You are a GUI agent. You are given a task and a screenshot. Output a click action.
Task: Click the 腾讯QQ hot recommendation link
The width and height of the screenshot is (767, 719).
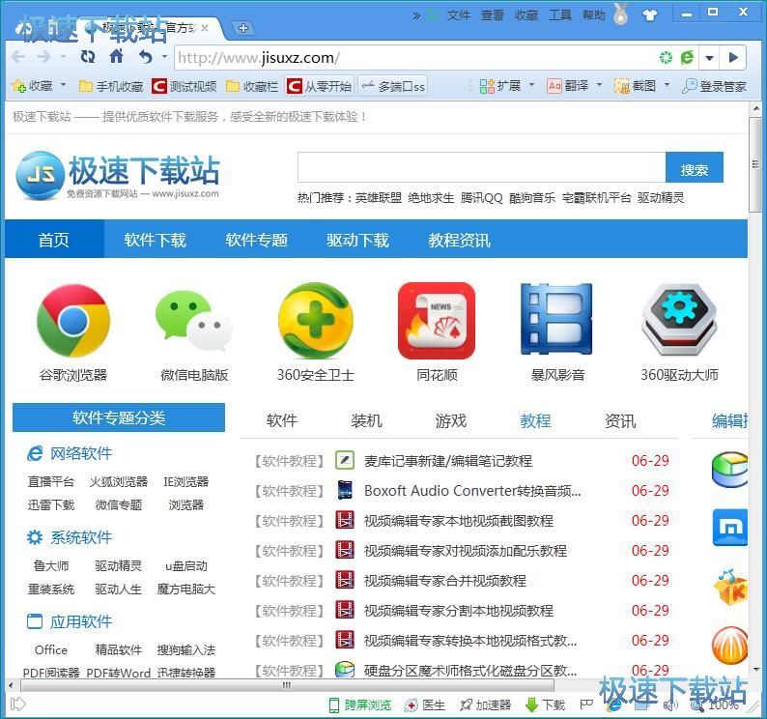pos(482,197)
